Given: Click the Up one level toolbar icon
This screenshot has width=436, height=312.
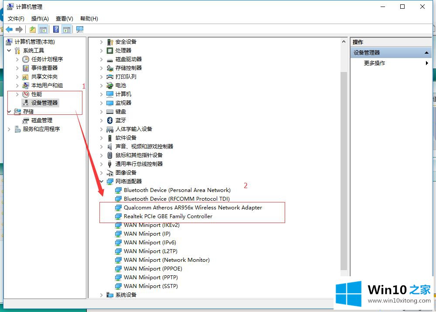Looking at the screenshot, I should pos(33,29).
